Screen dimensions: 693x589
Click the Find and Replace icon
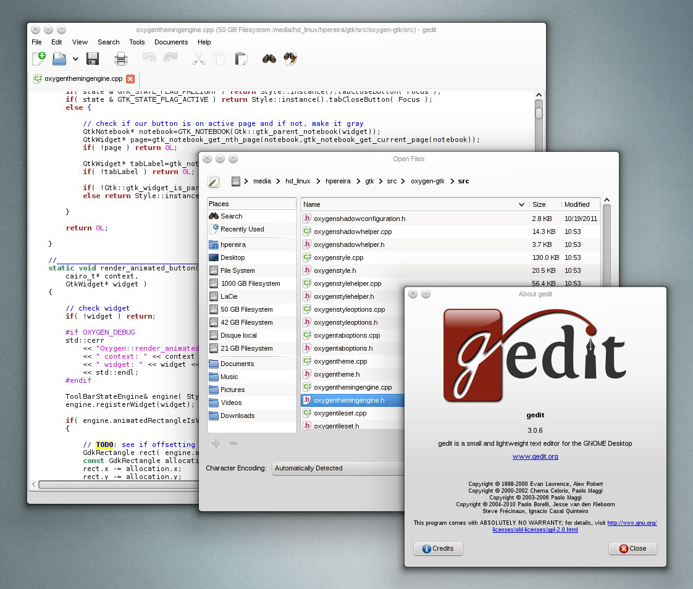[x=290, y=58]
